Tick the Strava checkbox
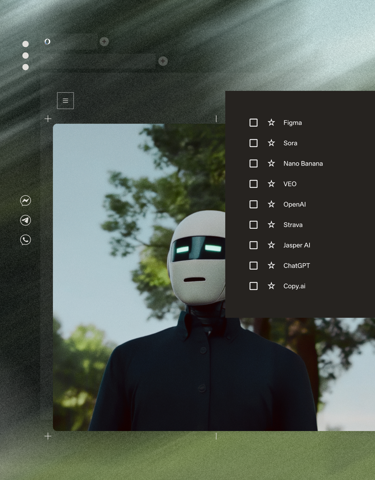Screen dimensions: 375x480 click(254, 225)
